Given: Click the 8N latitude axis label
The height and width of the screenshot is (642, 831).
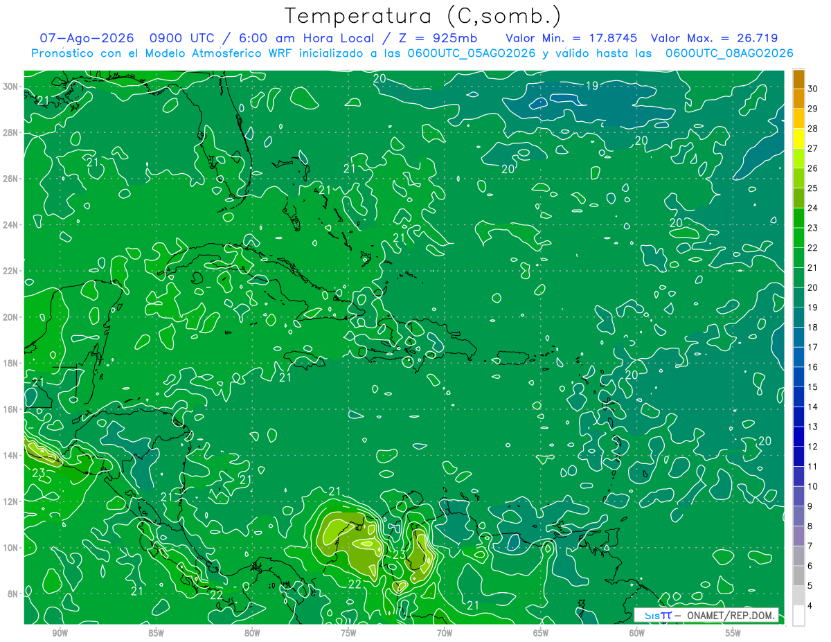Looking at the screenshot, I should (12, 594).
